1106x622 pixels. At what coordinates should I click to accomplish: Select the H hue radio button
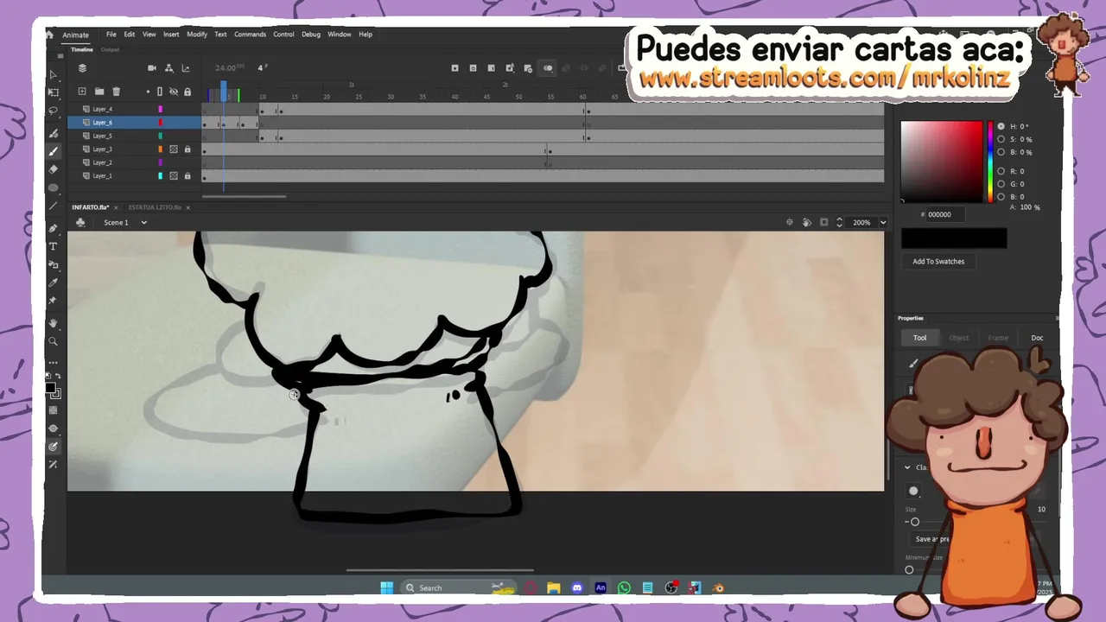coord(1001,126)
